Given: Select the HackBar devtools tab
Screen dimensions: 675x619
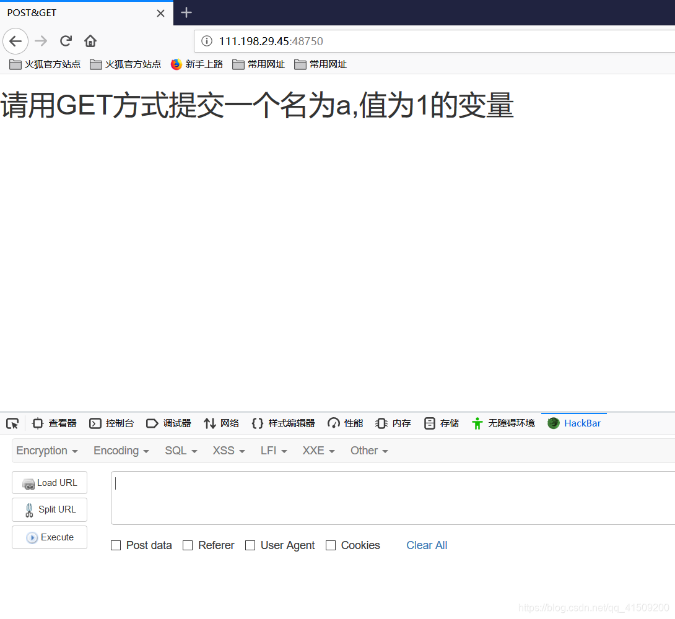Looking at the screenshot, I should point(574,424).
